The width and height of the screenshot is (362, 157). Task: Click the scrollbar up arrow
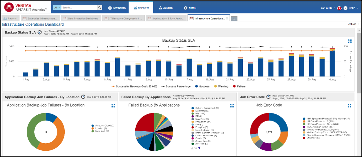click(x=359, y=30)
